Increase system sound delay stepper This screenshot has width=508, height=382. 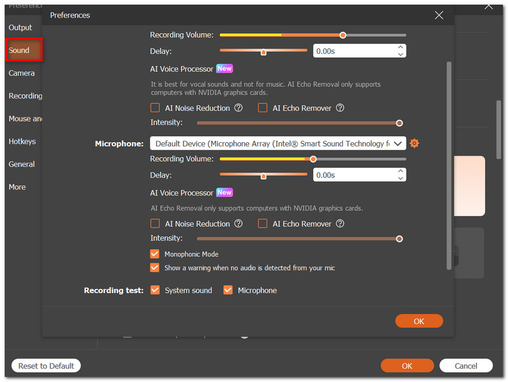[x=401, y=47]
